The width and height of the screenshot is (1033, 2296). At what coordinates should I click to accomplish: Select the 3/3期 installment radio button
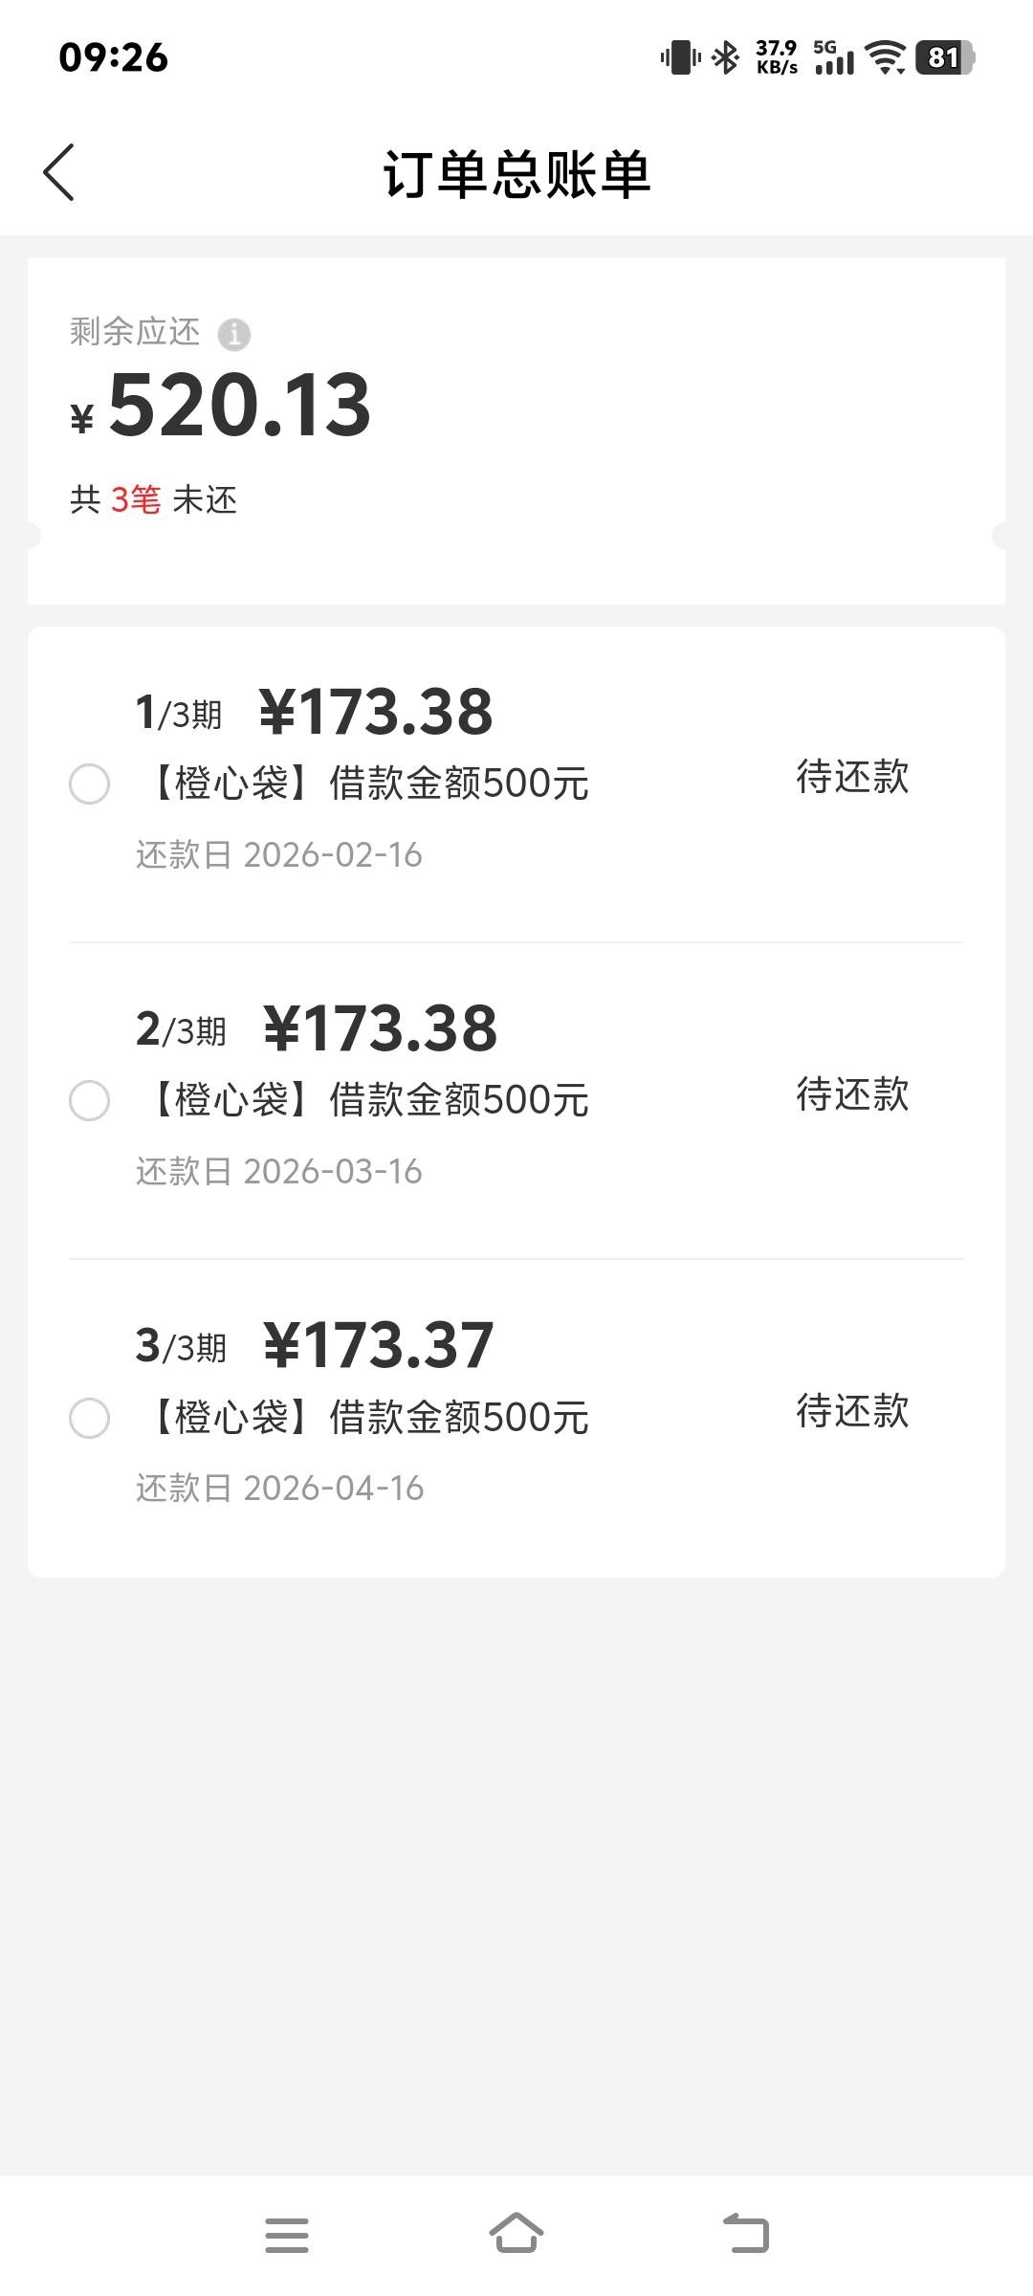click(90, 1418)
